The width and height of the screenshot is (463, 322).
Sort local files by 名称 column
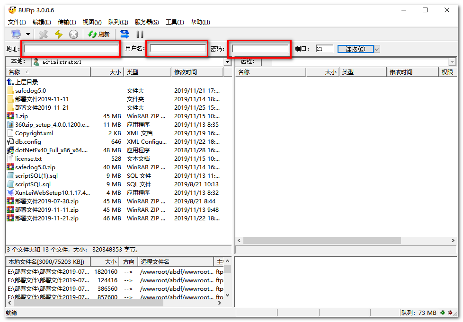[48, 72]
